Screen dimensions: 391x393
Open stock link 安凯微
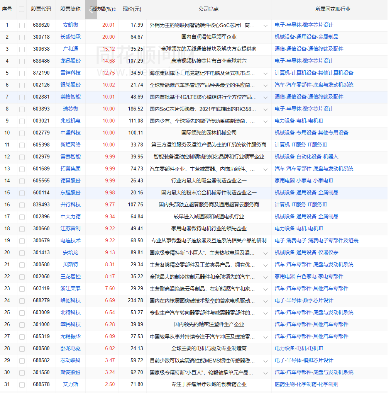coord(71,25)
